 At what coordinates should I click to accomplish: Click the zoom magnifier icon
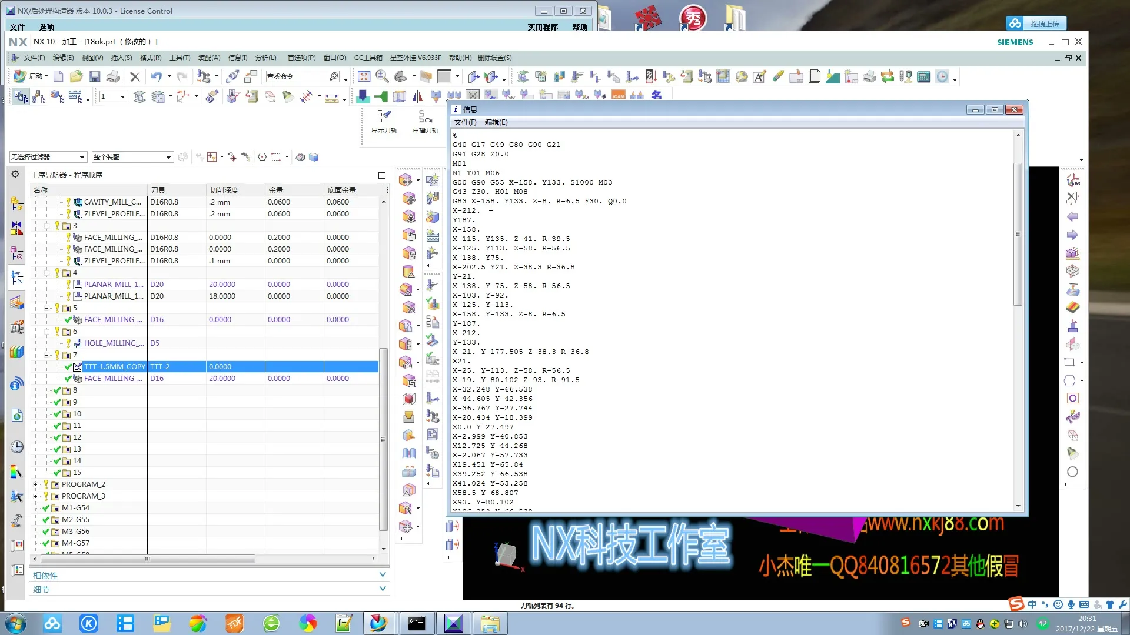(x=382, y=76)
